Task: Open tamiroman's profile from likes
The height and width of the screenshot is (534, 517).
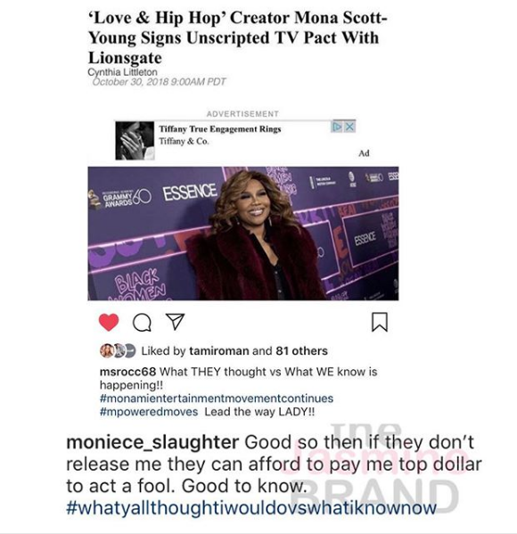Action: [x=218, y=350]
